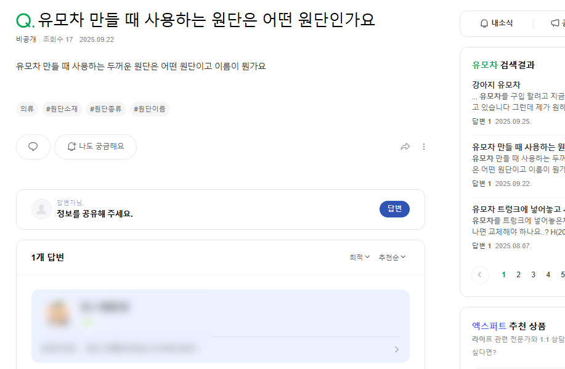Click the previous page arrow in search results
Viewport: 565px width, 369px height.
coord(480,275)
